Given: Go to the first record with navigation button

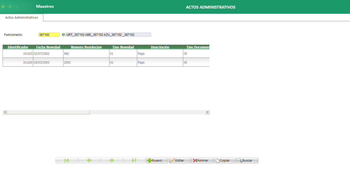Looking at the screenshot, I should pyautogui.click(x=67, y=161).
